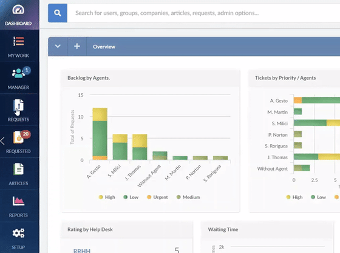Click S. Milici bar in Backlog chart
Image resolution: width=340 pixels, height=253 pixels.
[x=120, y=147]
